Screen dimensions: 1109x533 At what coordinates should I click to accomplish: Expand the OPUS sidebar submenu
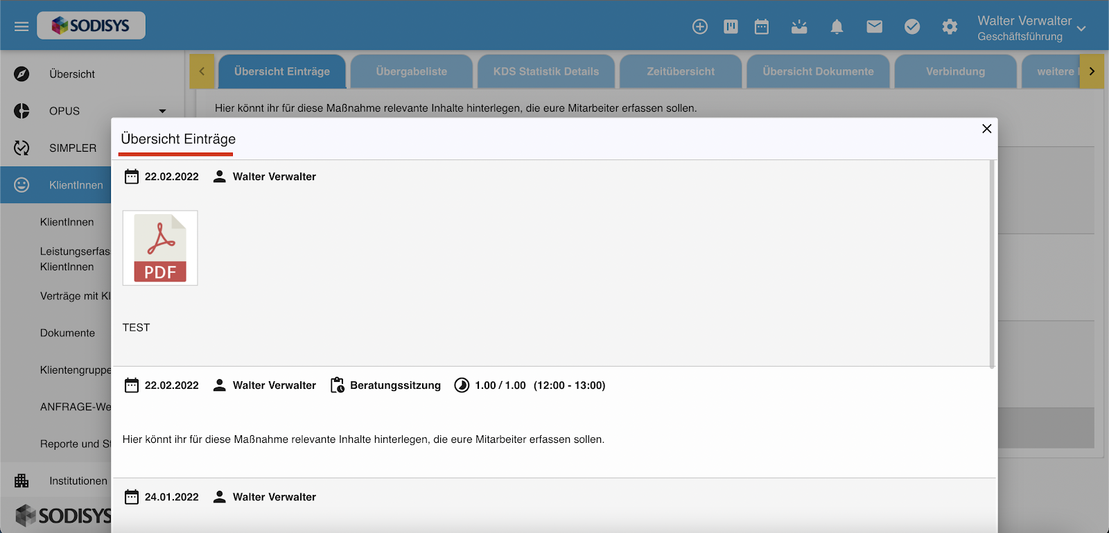click(x=162, y=111)
